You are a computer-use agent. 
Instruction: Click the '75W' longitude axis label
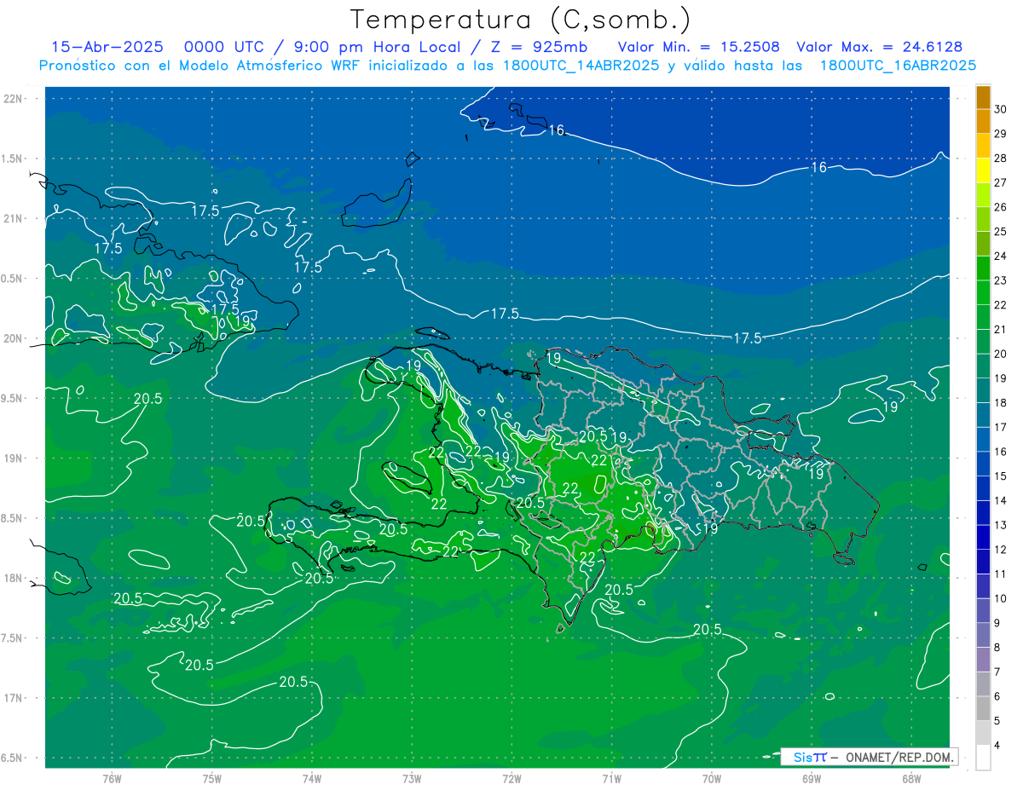pyautogui.click(x=211, y=779)
